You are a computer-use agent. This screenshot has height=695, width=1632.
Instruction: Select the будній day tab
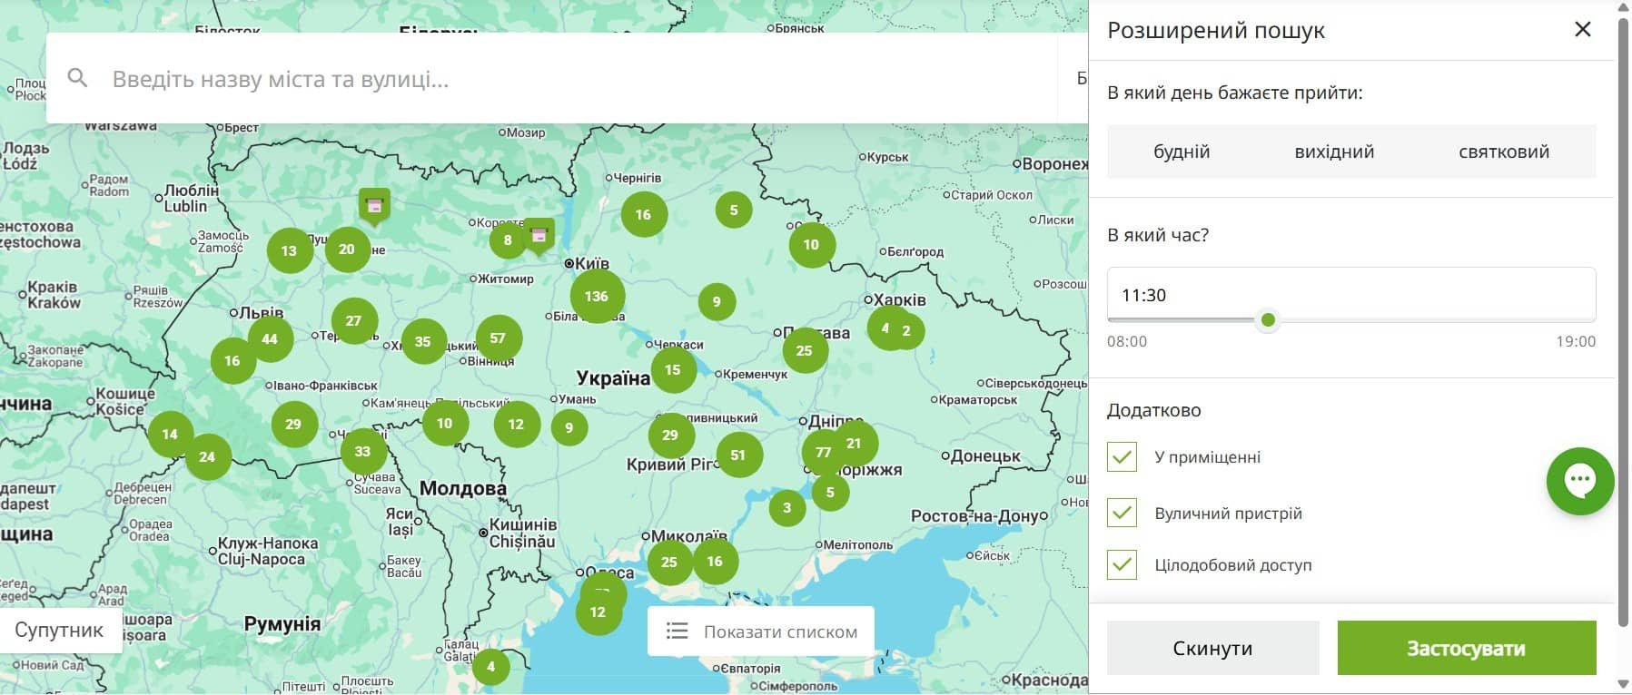pos(1182,152)
